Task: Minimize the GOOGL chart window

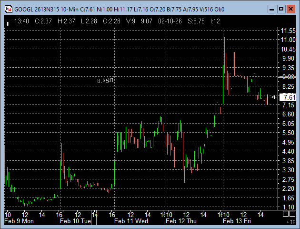Action: pyautogui.click(x=271, y=9)
